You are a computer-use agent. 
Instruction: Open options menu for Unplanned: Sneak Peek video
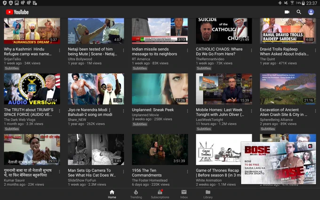click(187, 111)
